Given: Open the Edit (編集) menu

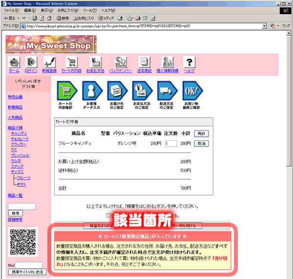Looking at the screenshot, I should (30, 10).
